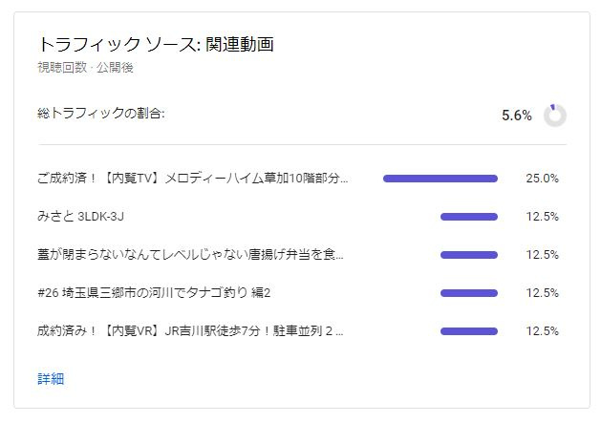Click the bar for JR吉川駅 video row
The image size is (601, 423).
pyautogui.click(x=469, y=331)
